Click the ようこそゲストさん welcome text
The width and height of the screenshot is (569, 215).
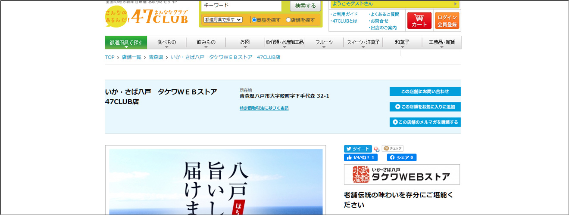[352, 4]
